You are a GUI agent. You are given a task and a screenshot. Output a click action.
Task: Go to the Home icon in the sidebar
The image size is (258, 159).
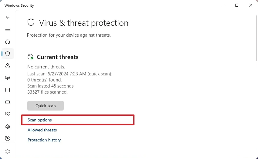8,41
